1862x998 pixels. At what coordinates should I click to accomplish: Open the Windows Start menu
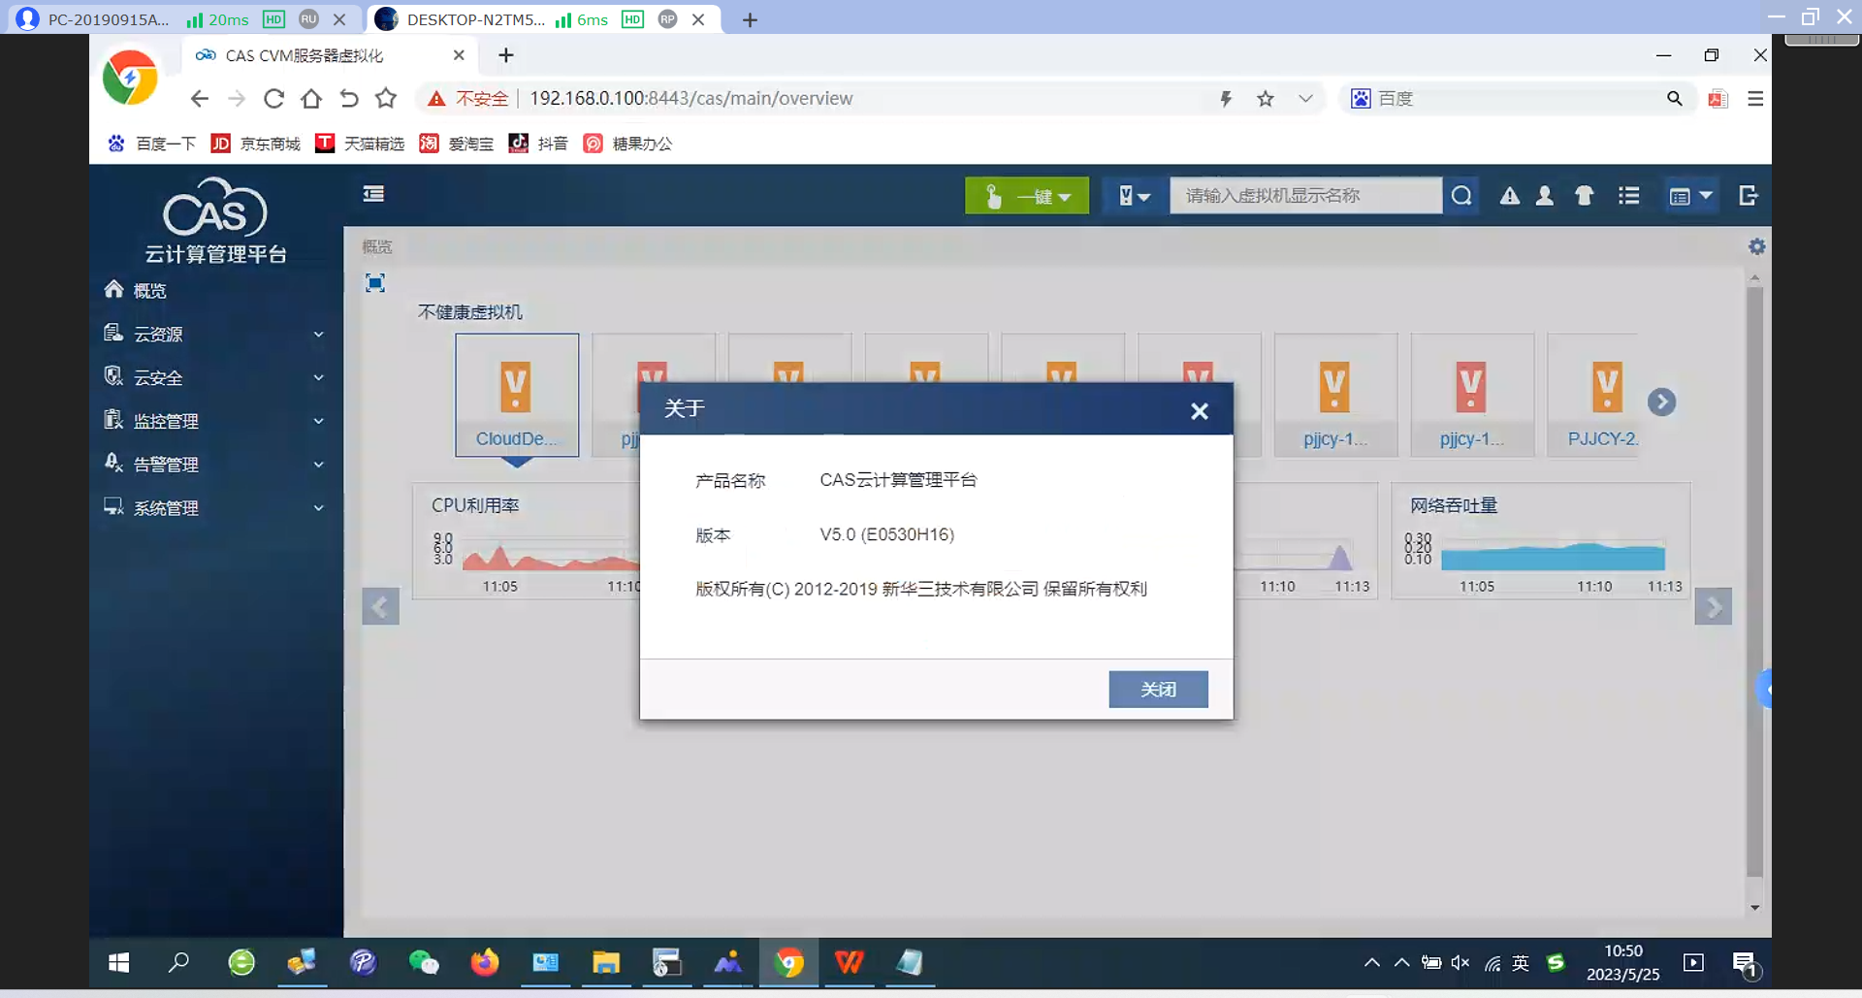point(119,962)
